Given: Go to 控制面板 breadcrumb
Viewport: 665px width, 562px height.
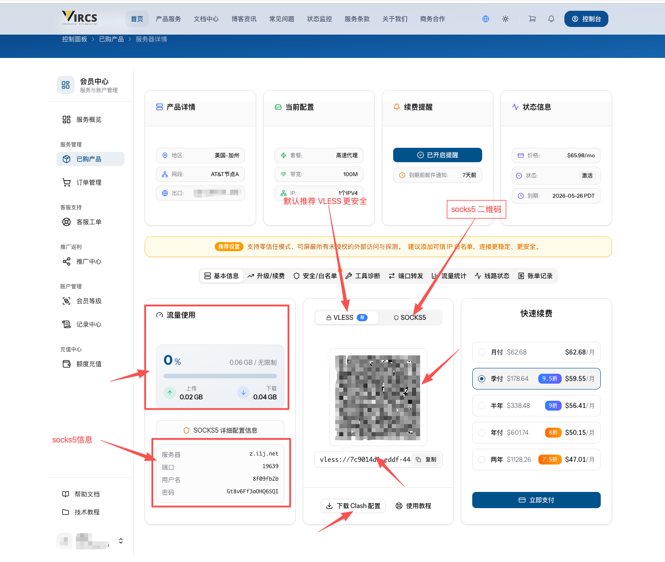Looking at the screenshot, I should [x=75, y=39].
